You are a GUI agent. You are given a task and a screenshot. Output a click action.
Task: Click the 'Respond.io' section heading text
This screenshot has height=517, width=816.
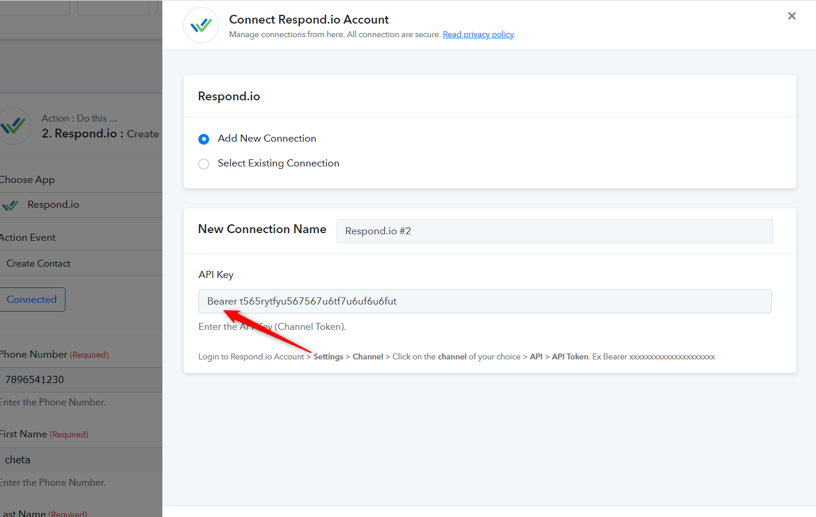click(229, 96)
